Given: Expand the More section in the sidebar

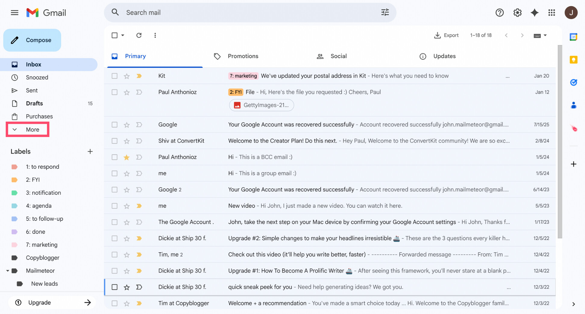Looking at the screenshot, I should tap(27, 129).
